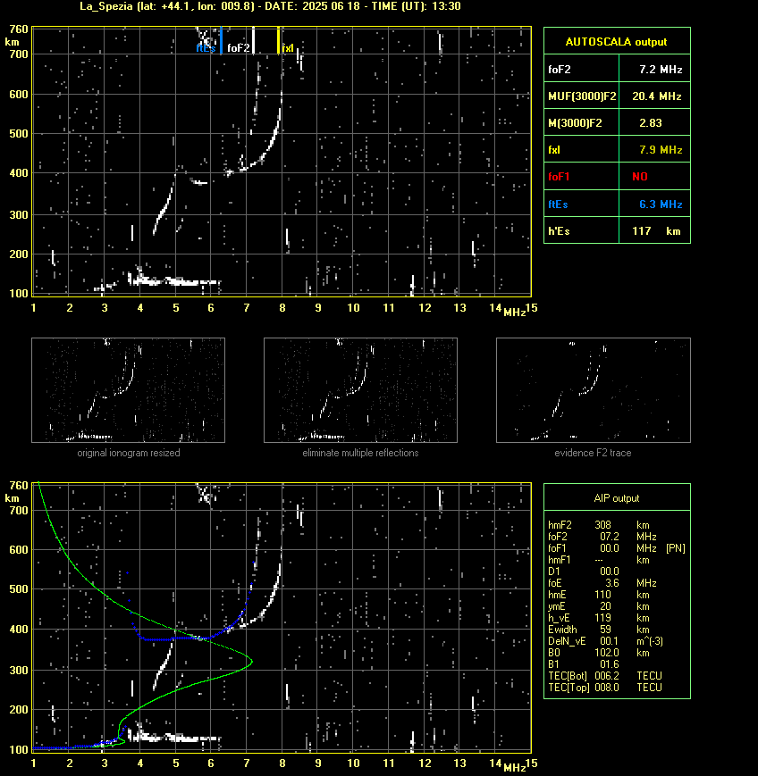Screen dimensions: 758x776
Task: Click the MHz axis label of the top ionogram
Action: point(514,313)
